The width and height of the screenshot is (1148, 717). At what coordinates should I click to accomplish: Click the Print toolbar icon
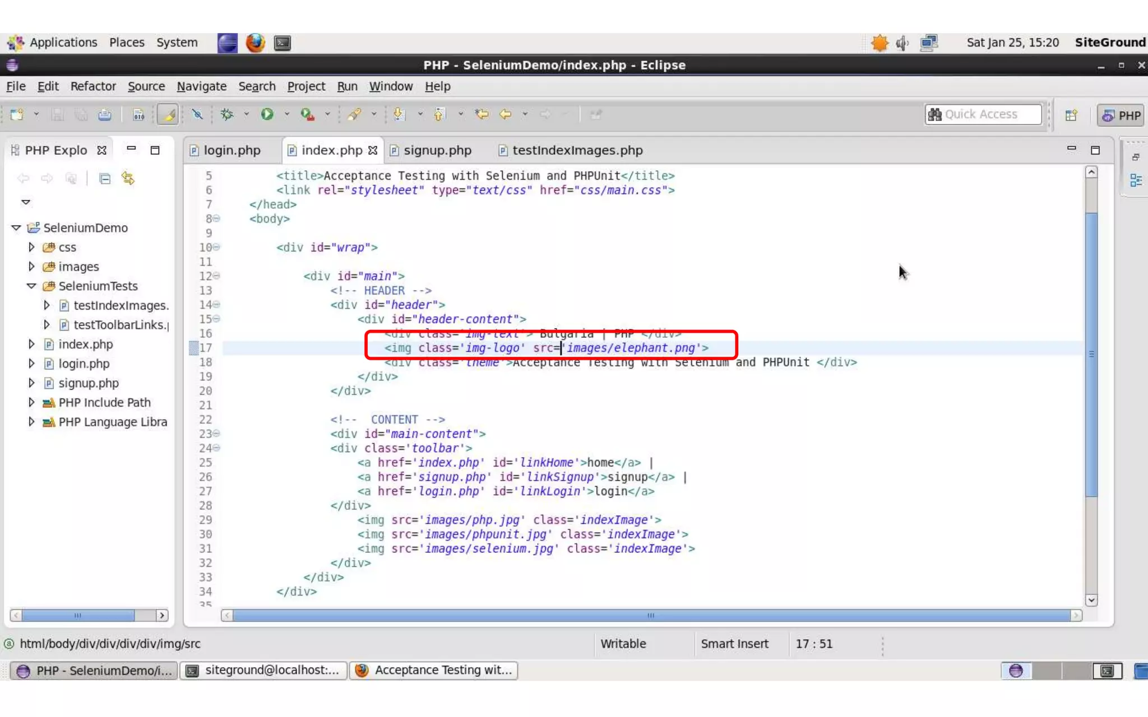click(105, 115)
